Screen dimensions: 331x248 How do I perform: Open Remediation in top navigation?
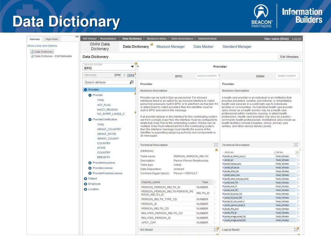(x=108, y=39)
